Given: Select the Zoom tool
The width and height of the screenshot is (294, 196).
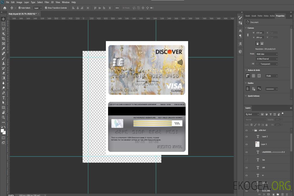Looking at the screenshot, I should (x=3, y=117).
